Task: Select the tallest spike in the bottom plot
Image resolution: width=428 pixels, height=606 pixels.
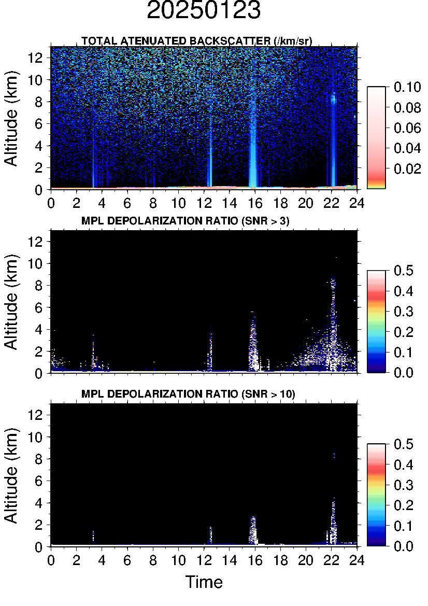Action: [x=334, y=518]
